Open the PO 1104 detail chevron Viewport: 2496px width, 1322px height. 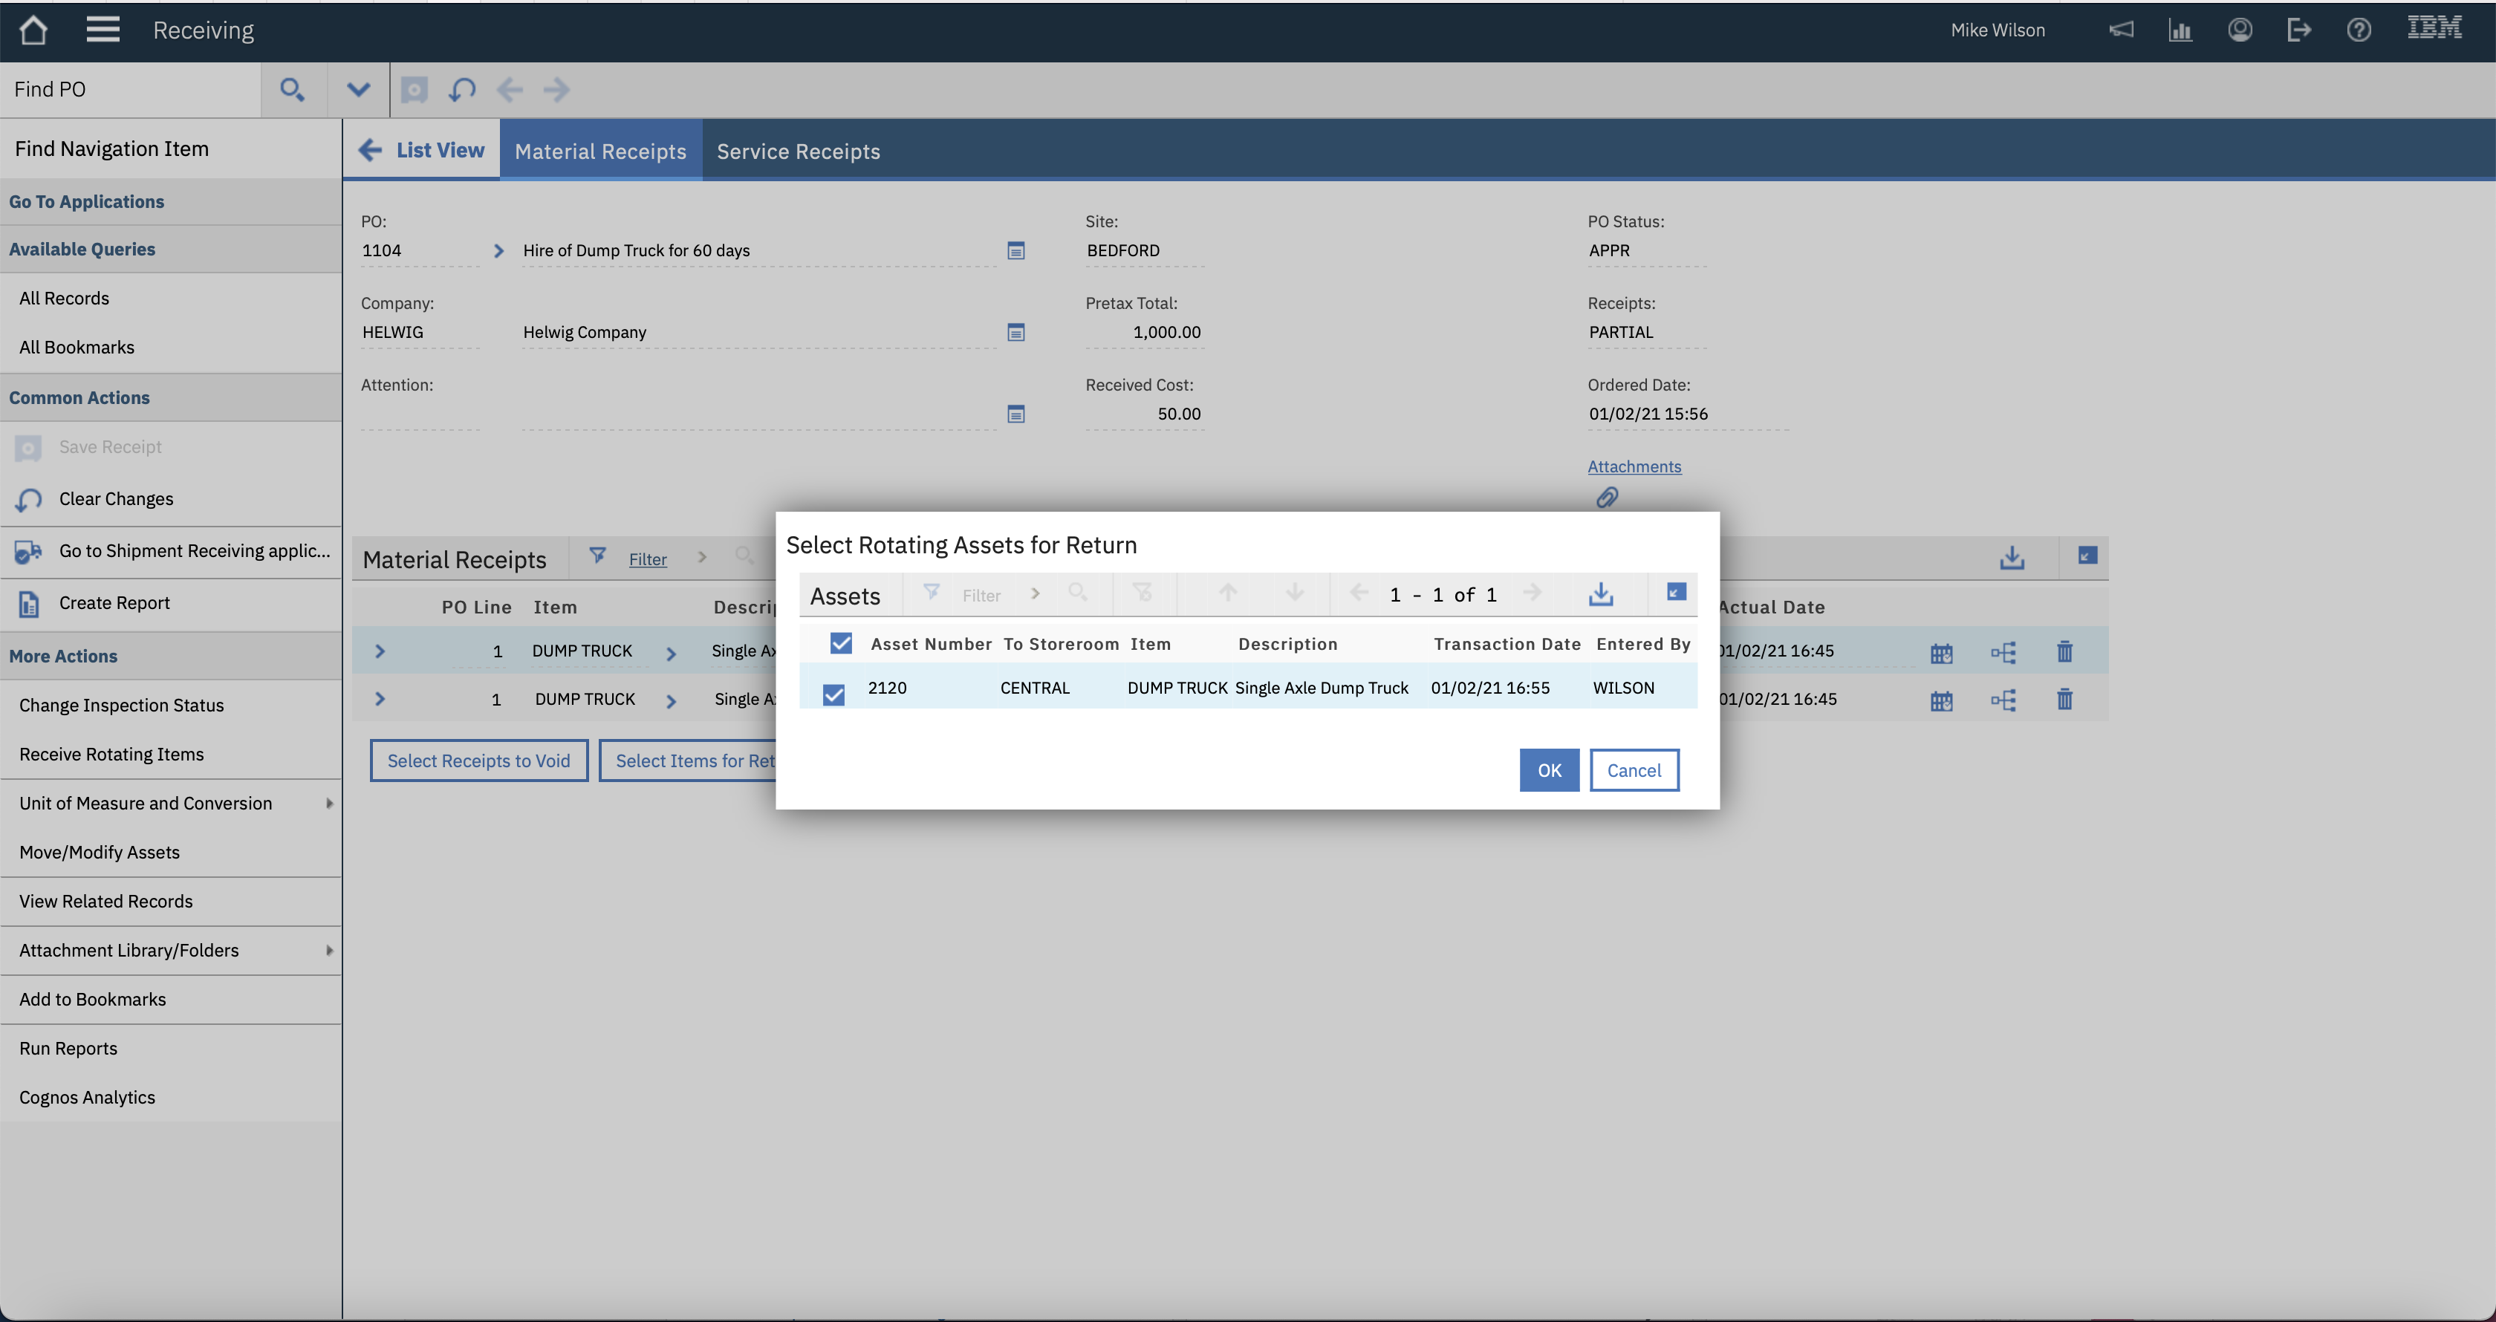[x=499, y=250]
